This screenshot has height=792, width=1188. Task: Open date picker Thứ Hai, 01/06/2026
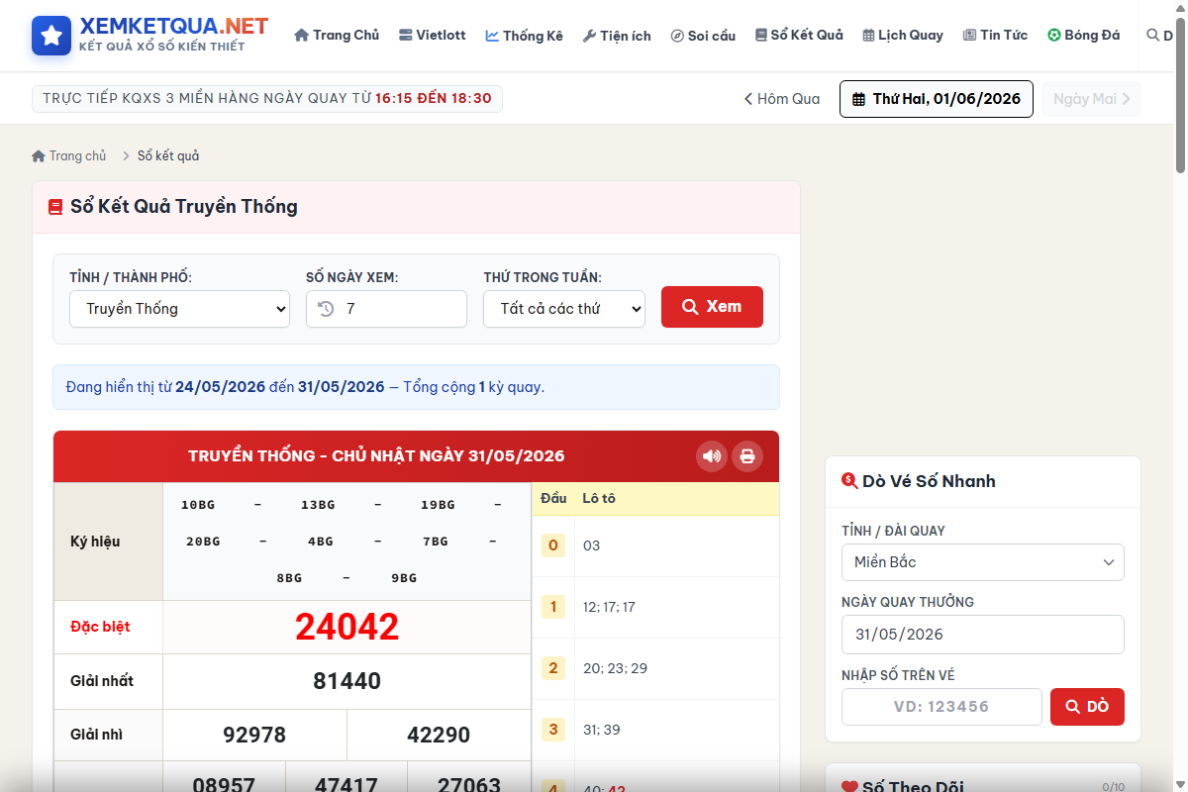(x=937, y=99)
